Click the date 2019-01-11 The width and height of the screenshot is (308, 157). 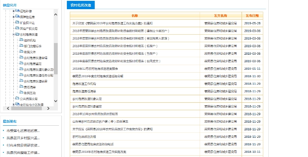point(252,68)
